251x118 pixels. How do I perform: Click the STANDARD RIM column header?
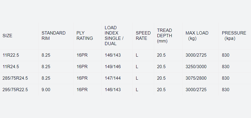point(53,36)
